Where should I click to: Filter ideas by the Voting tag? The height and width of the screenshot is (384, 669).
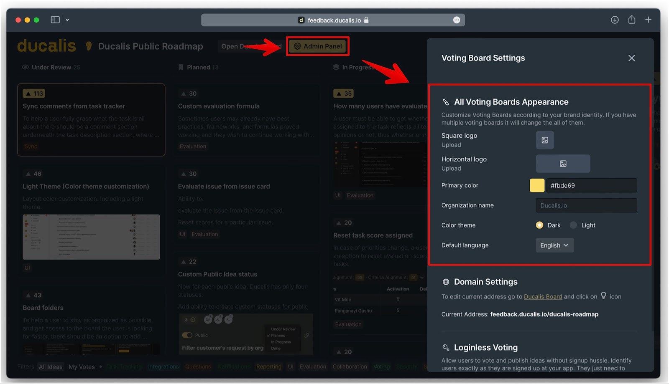coord(381,367)
